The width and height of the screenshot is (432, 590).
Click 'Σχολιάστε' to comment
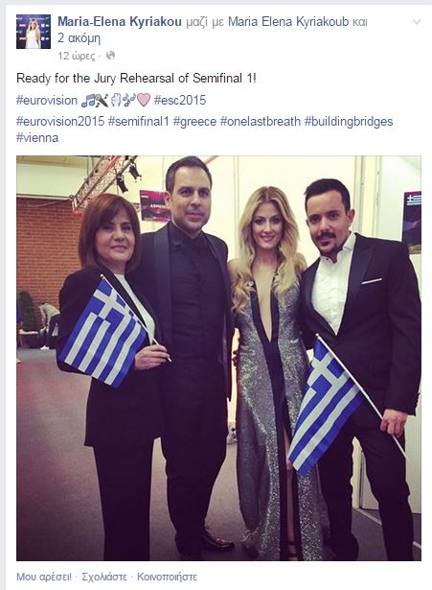pos(104,577)
